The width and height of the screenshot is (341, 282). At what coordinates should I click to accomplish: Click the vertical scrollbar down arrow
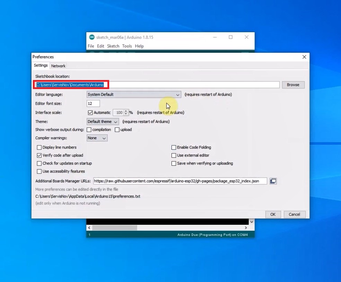click(x=252, y=222)
